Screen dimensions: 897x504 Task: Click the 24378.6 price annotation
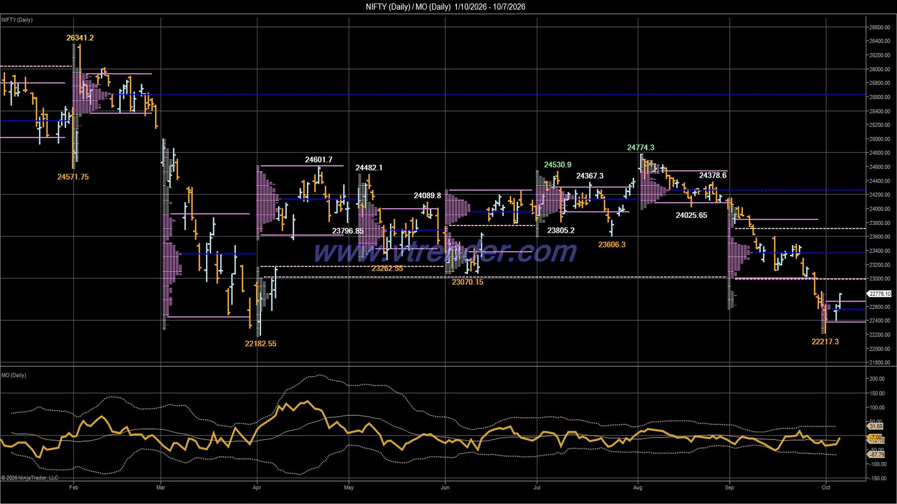tap(713, 175)
